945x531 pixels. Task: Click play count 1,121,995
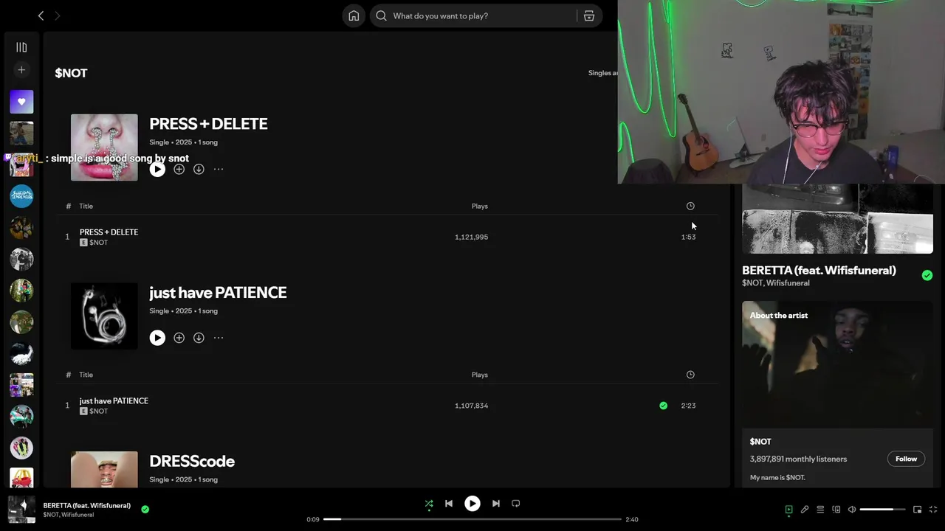click(x=471, y=237)
